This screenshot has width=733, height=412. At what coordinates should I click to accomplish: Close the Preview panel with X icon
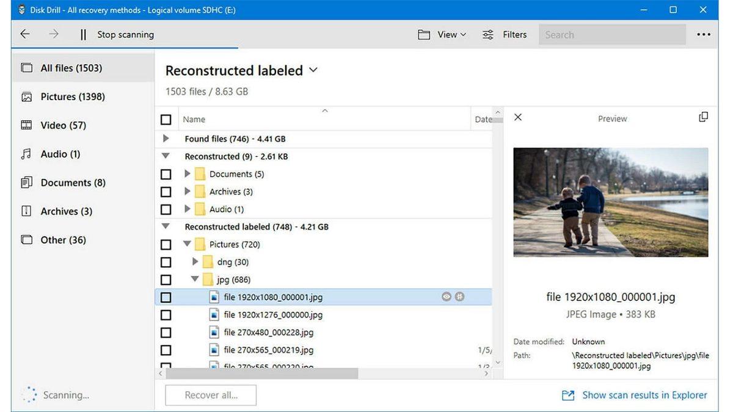point(518,117)
